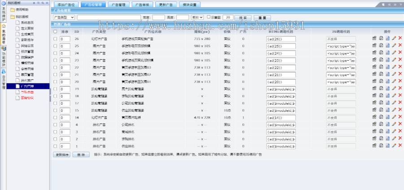This screenshot has height=190, width=404.
Task: Preview ad place 26
Action: tap(387, 38)
